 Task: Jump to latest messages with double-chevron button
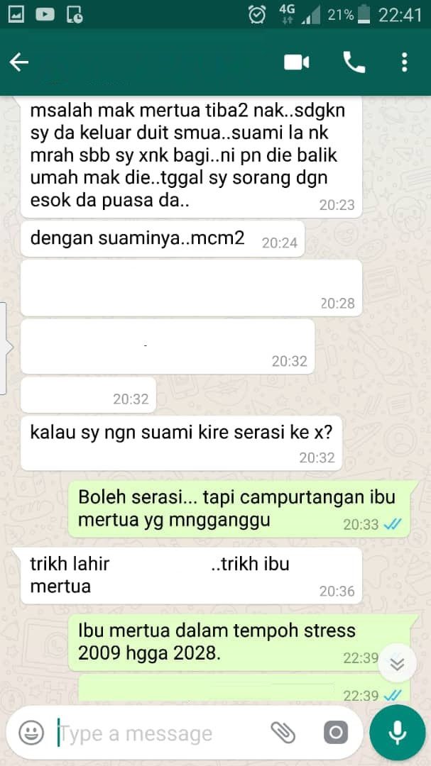pos(397,663)
